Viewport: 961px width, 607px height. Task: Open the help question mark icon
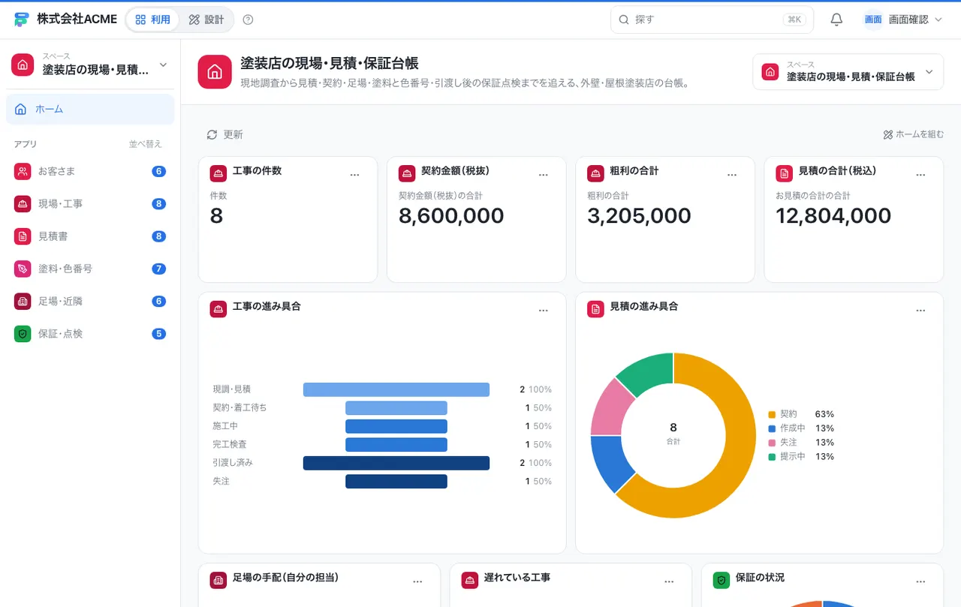[249, 20]
